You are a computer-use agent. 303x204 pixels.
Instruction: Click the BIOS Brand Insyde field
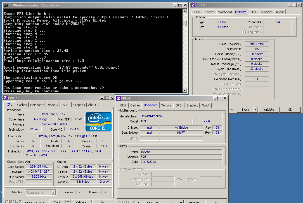coord(181,152)
